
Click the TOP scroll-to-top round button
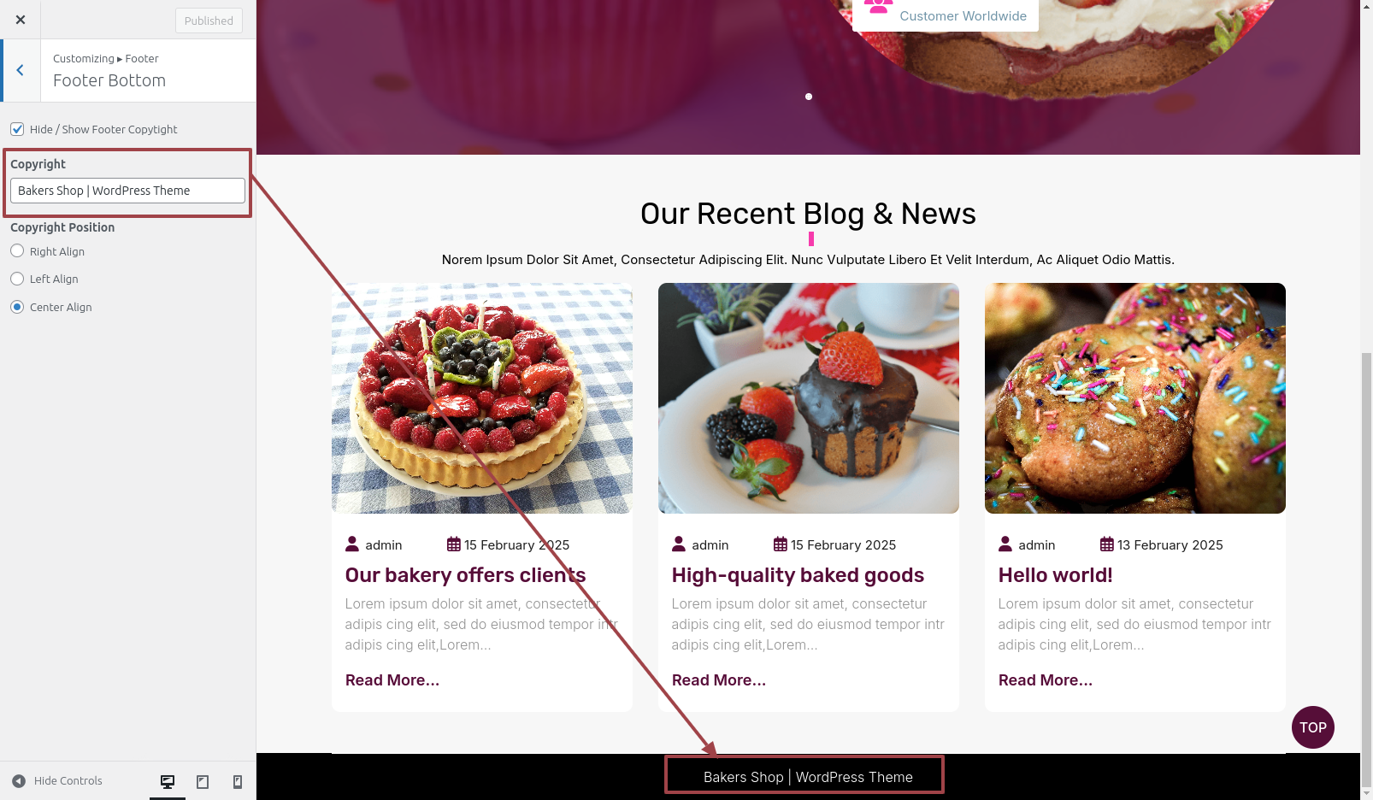click(x=1313, y=727)
